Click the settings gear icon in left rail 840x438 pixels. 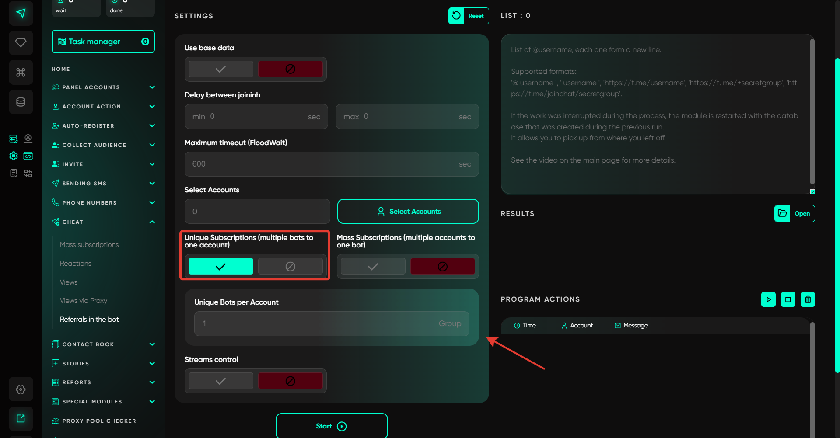tap(21, 389)
